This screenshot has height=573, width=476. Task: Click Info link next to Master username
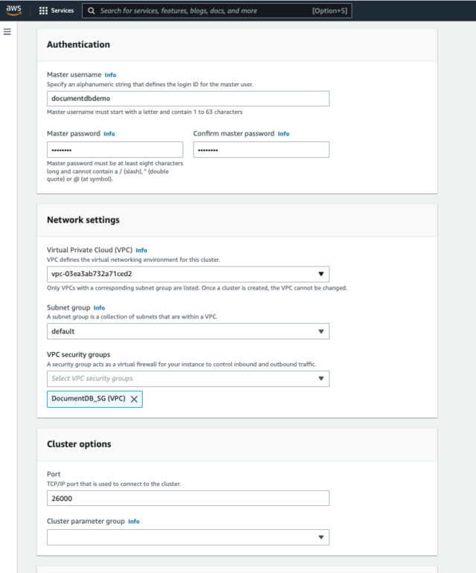(x=110, y=75)
